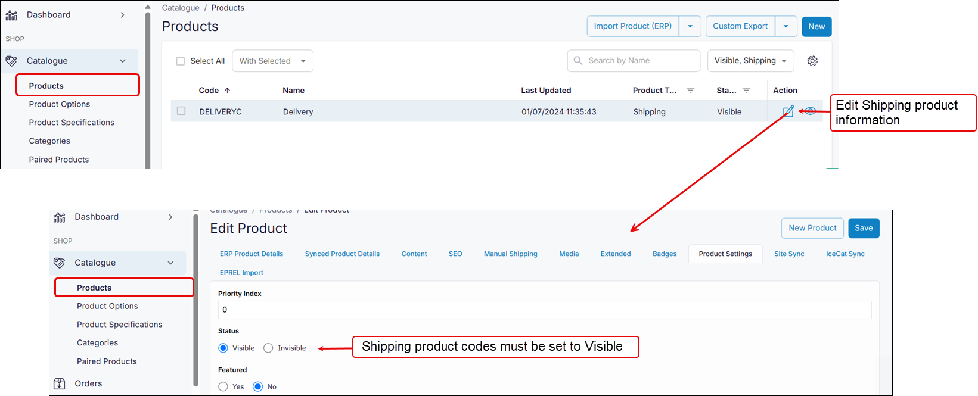Click the edit pencil icon for DELIVERYC

[x=788, y=111]
